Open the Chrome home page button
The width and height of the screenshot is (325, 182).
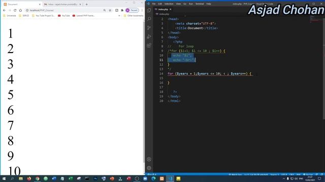(20, 10)
